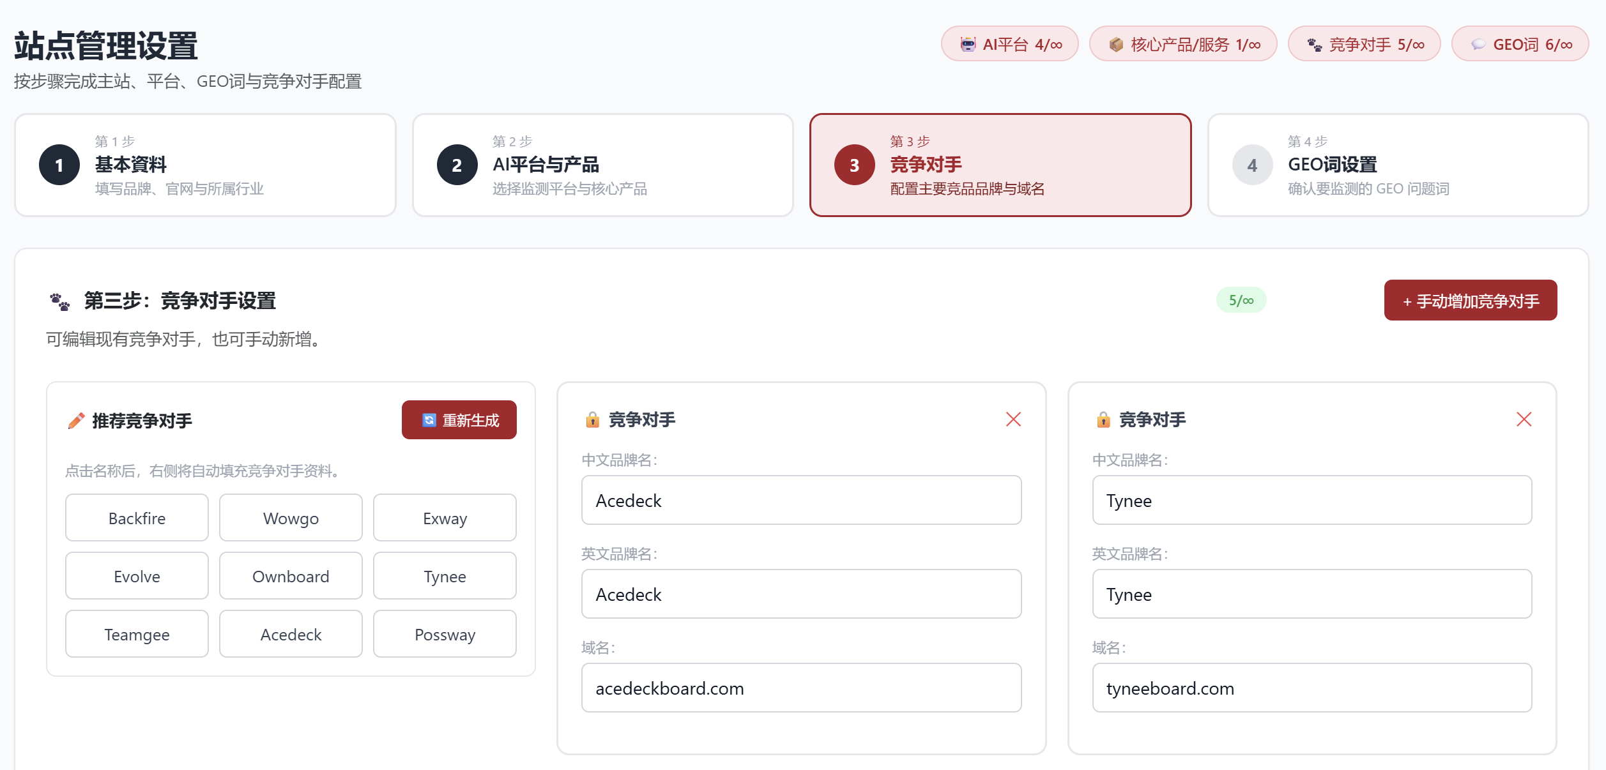Select Backfire from recommended competitors

(137, 518)
